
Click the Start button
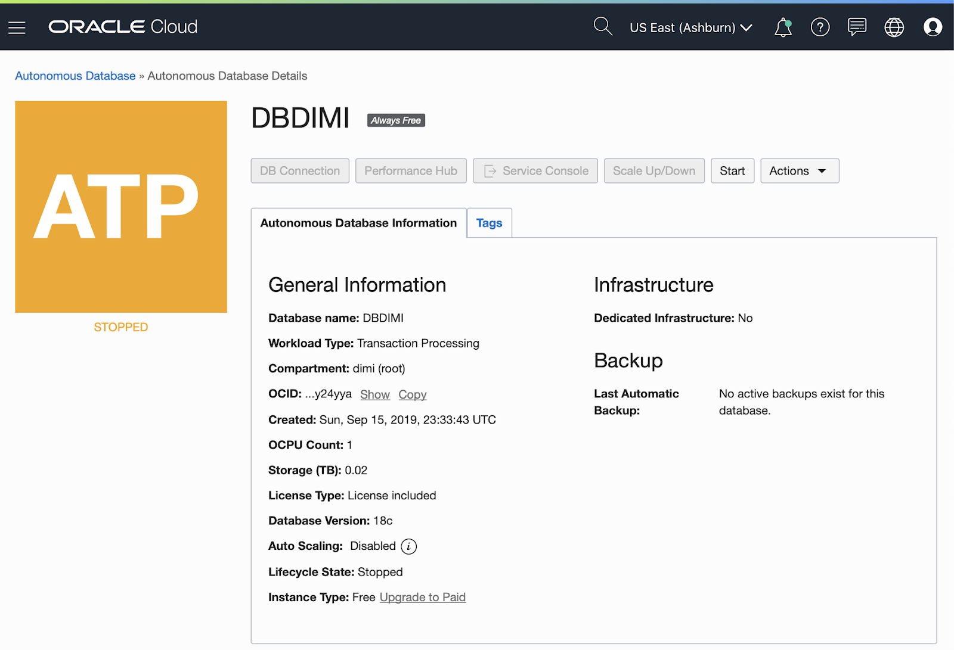732,171
